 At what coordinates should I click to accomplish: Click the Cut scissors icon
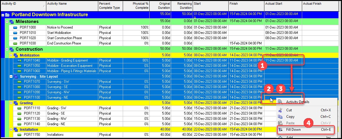280,110
